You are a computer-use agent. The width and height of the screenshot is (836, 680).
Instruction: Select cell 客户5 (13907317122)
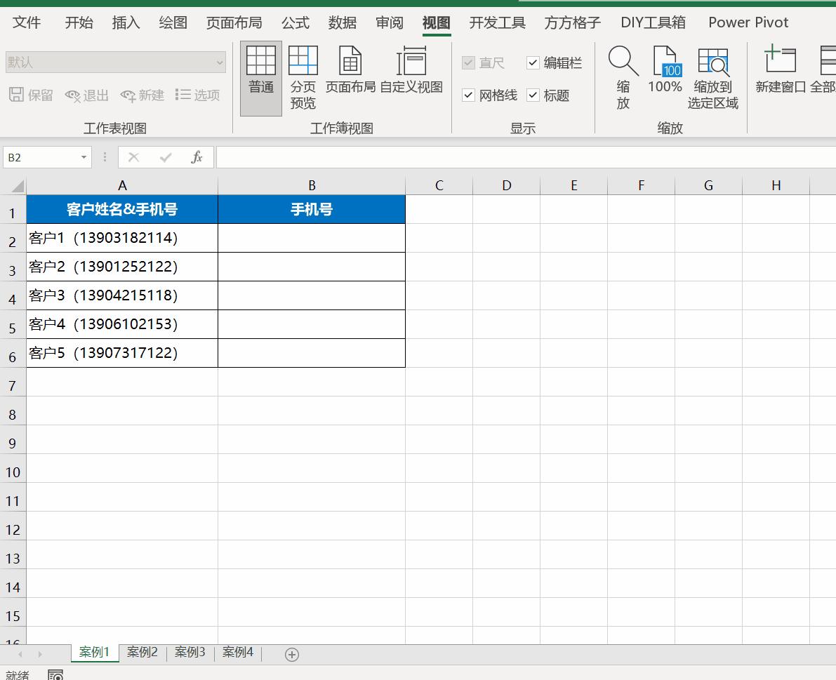[122, 353]
